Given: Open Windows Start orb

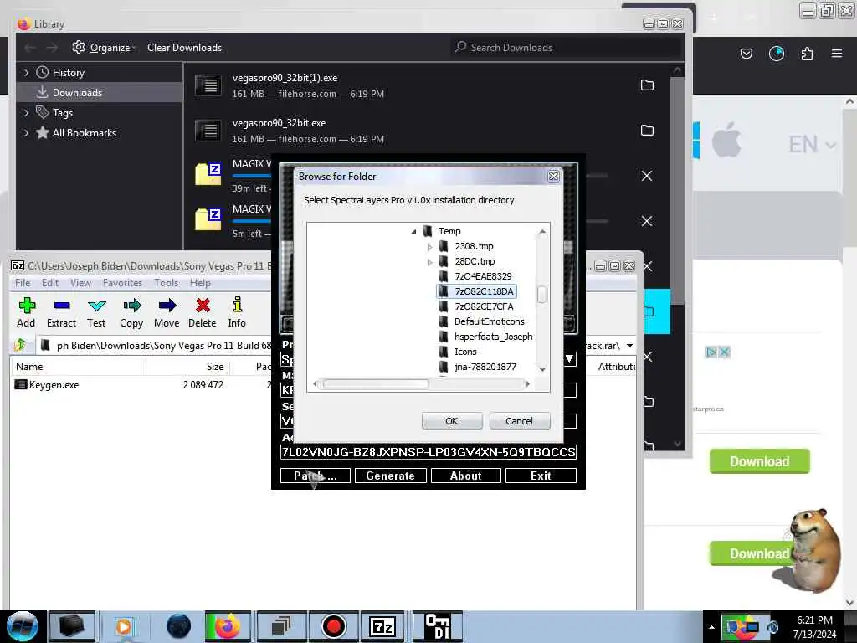Looking at the screenshot, I should pos(22,626).
